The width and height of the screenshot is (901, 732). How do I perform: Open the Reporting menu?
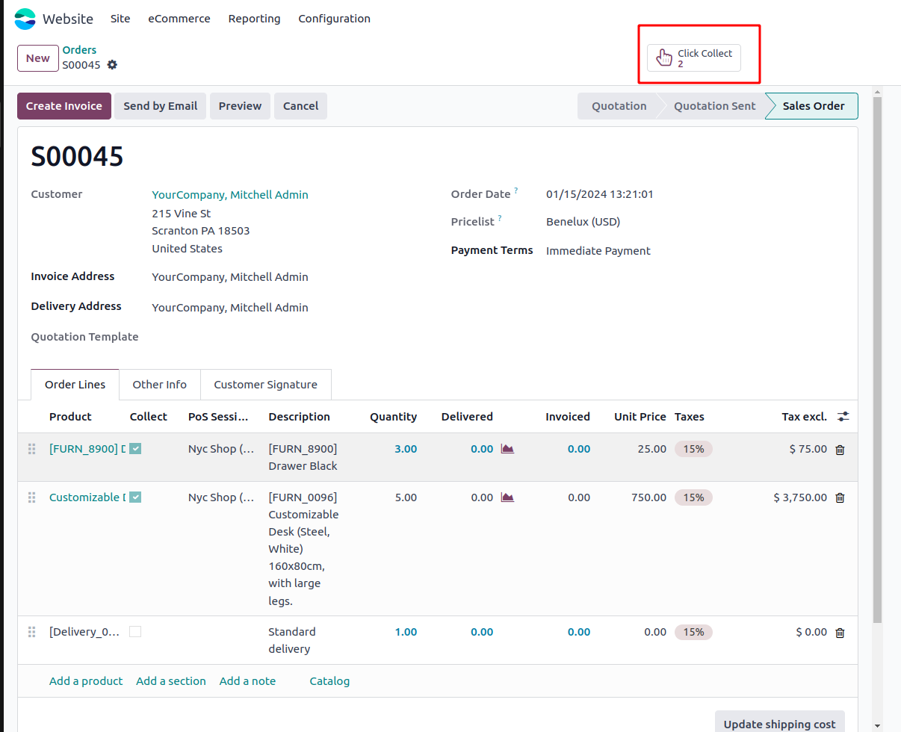pos(254,19)
